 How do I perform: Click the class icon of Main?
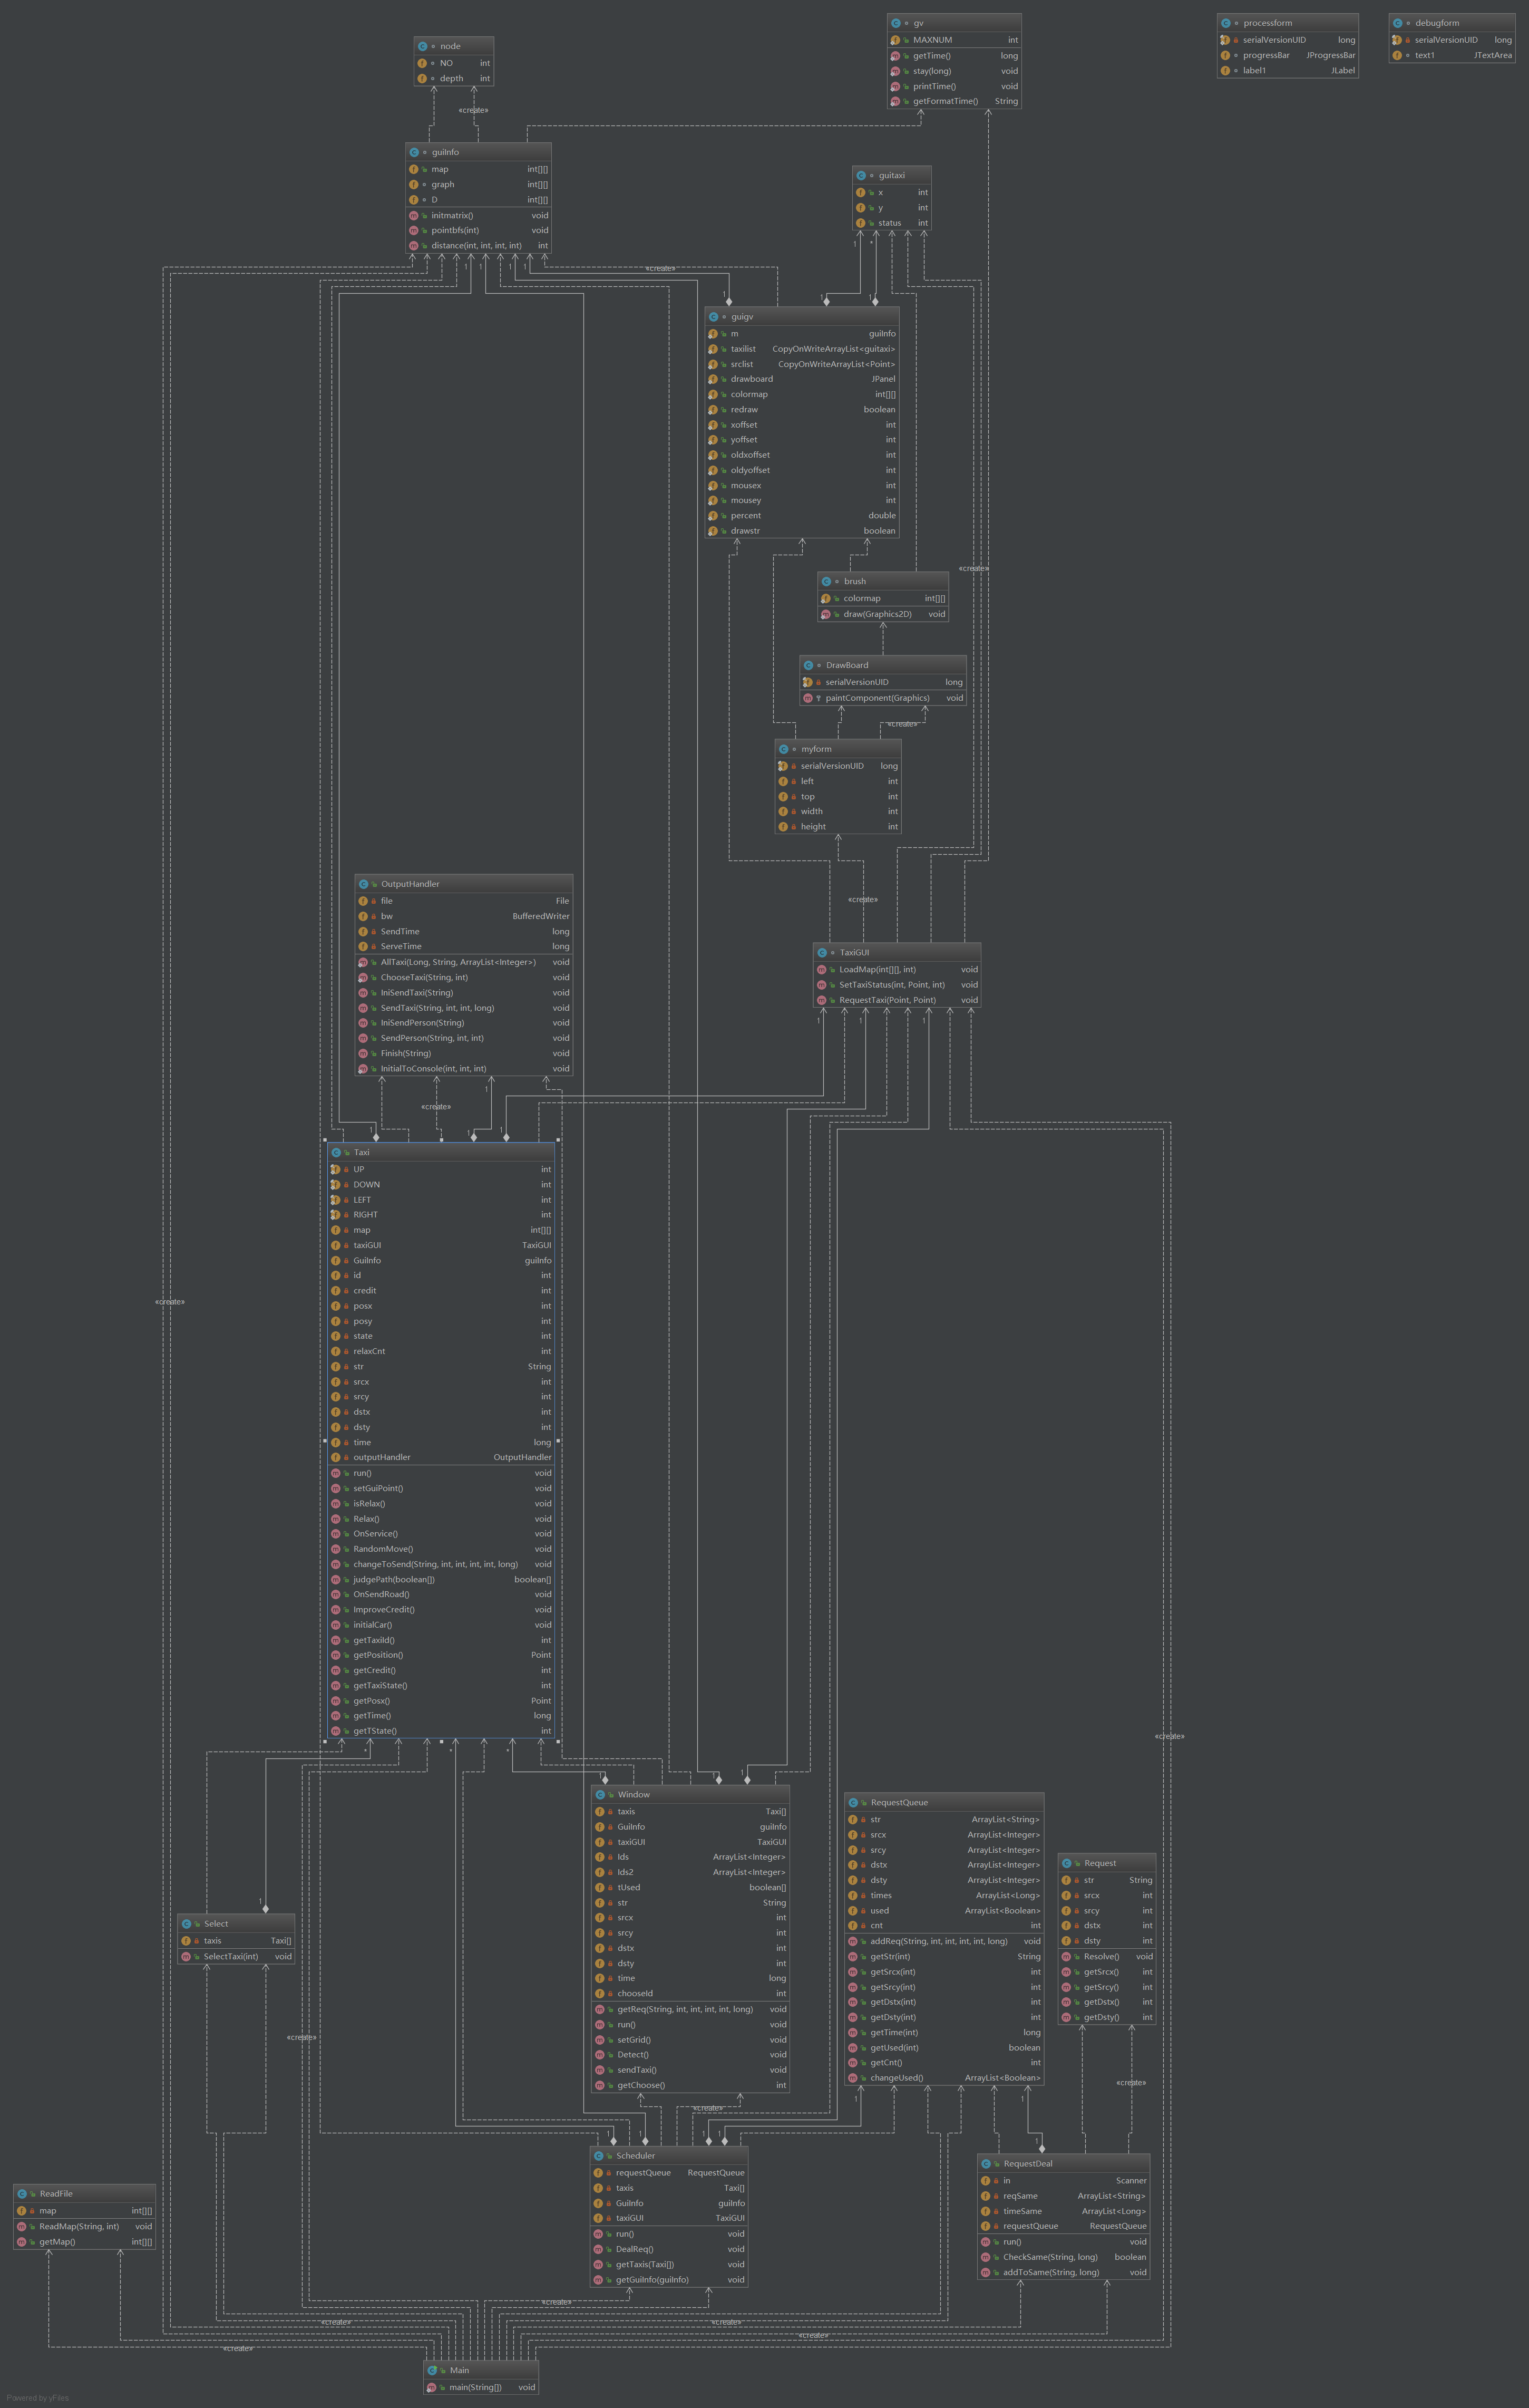(433, 2370)
